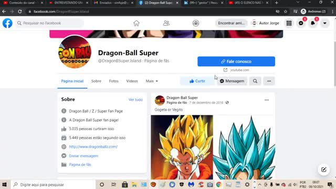
Task: Open the post options three-dot menu
Action: coord(267,100)
